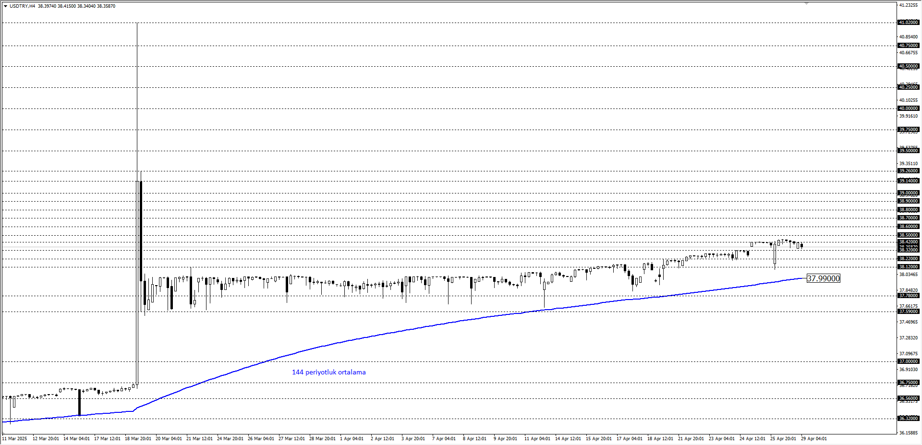Image resolution: width=922 pixels, height=445 pixels.
Task: Click the '24 Mar 20:01' time axis label
Action: (x=230, y=439)
